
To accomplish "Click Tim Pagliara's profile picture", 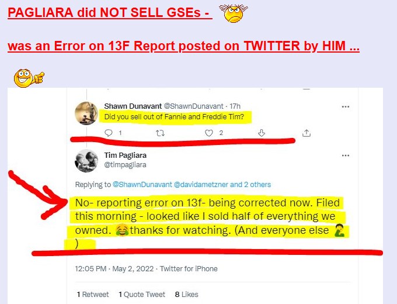I will point(86,161).
